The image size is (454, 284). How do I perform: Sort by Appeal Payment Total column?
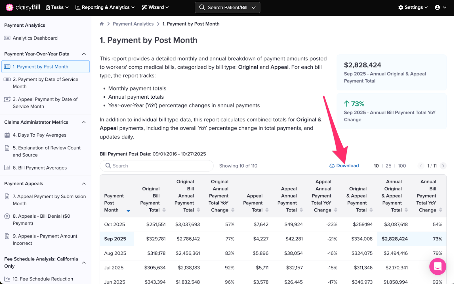click(x=267, y=210)
